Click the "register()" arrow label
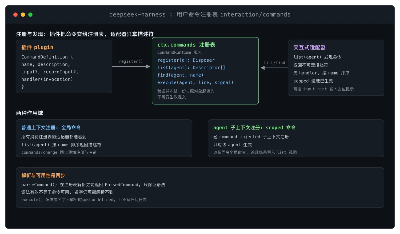The height and width of the screenshot is (234, 400). click(131, 61)
